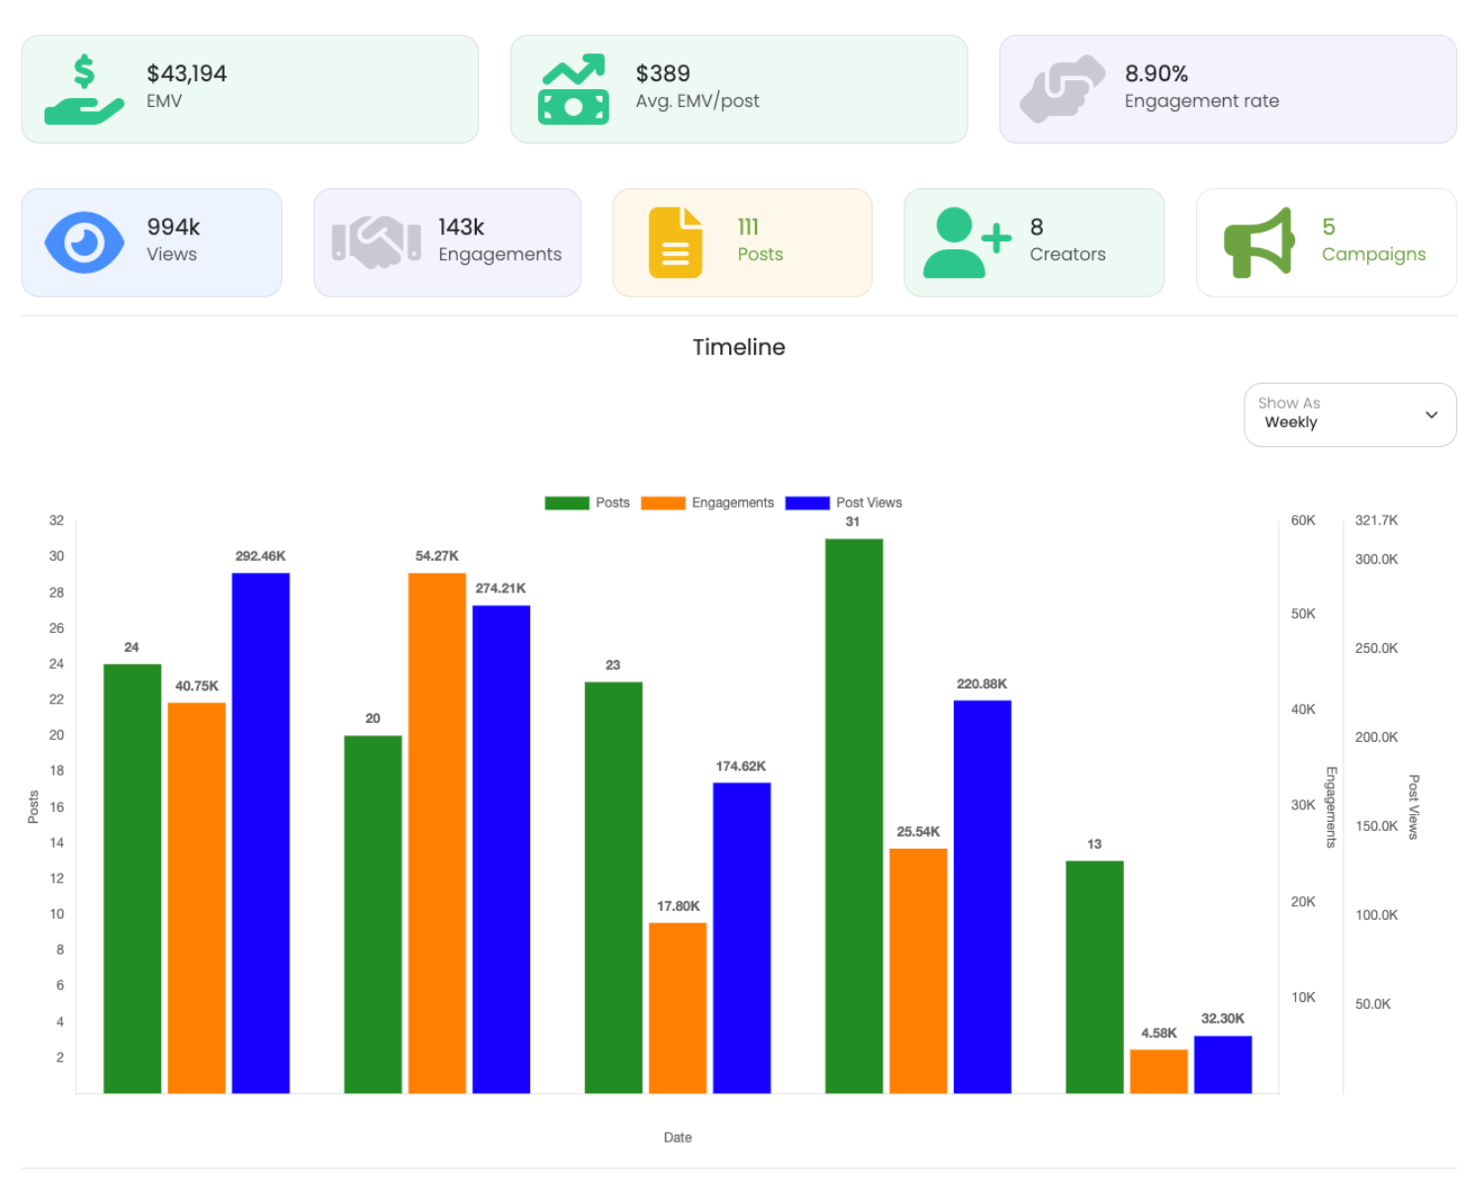Image resolution: width=1484 pixels, height=1187 pixels.
Task: Select the Weekly value in Show As
Action: 1291,422
